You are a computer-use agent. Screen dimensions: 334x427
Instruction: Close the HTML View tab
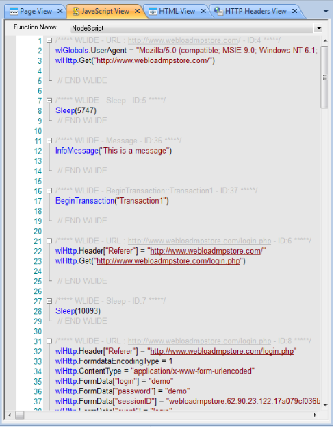click(203, 11)
